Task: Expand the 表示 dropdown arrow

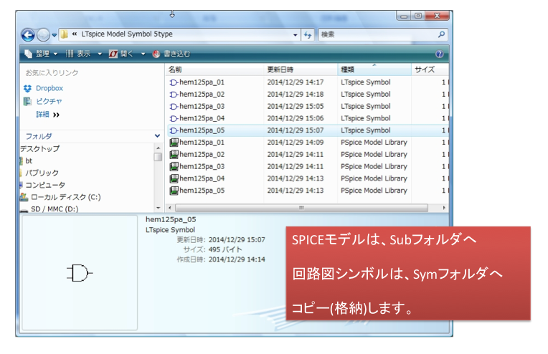Action: pos(100,54)
